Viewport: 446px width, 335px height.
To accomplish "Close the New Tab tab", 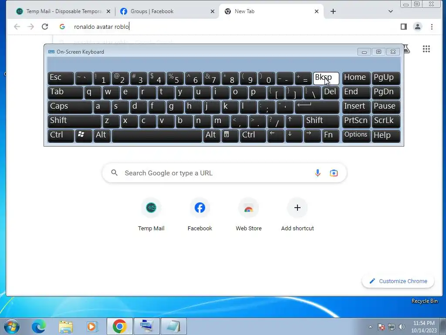I will pos(317,11).
